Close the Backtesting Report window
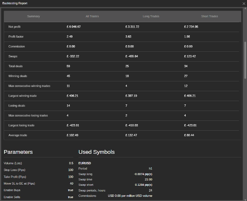The width and height of the screenshot is (247, 201). (x=242, y=4)
